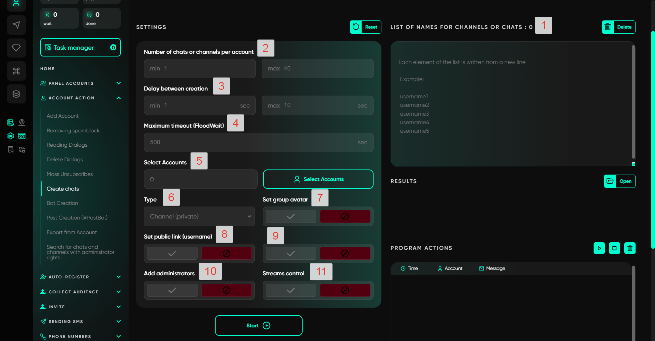Click the Select Accounts button
Image resolution: width=655 pixels, height=341 pixels.
coord(318,179)
